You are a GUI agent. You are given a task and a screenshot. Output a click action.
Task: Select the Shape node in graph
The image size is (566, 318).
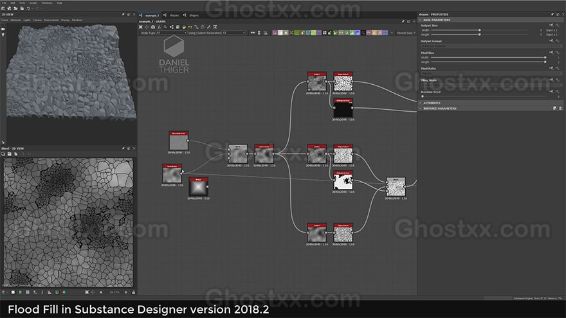(198, 187)
